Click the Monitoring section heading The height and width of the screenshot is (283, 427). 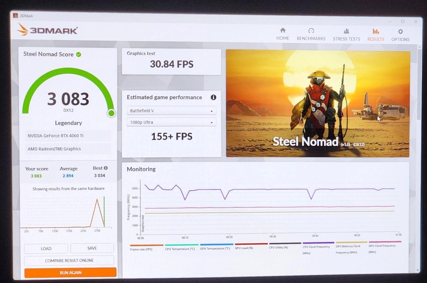point(141,169)
